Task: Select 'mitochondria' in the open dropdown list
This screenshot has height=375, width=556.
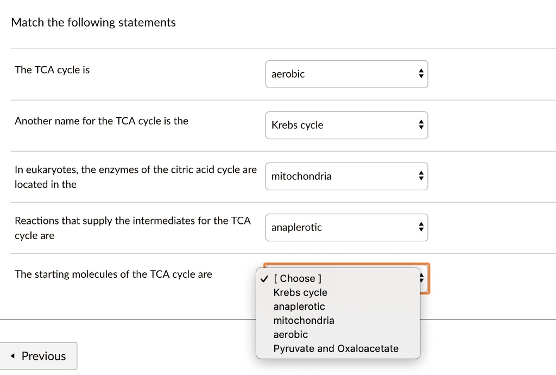Action: pos(304,321)
